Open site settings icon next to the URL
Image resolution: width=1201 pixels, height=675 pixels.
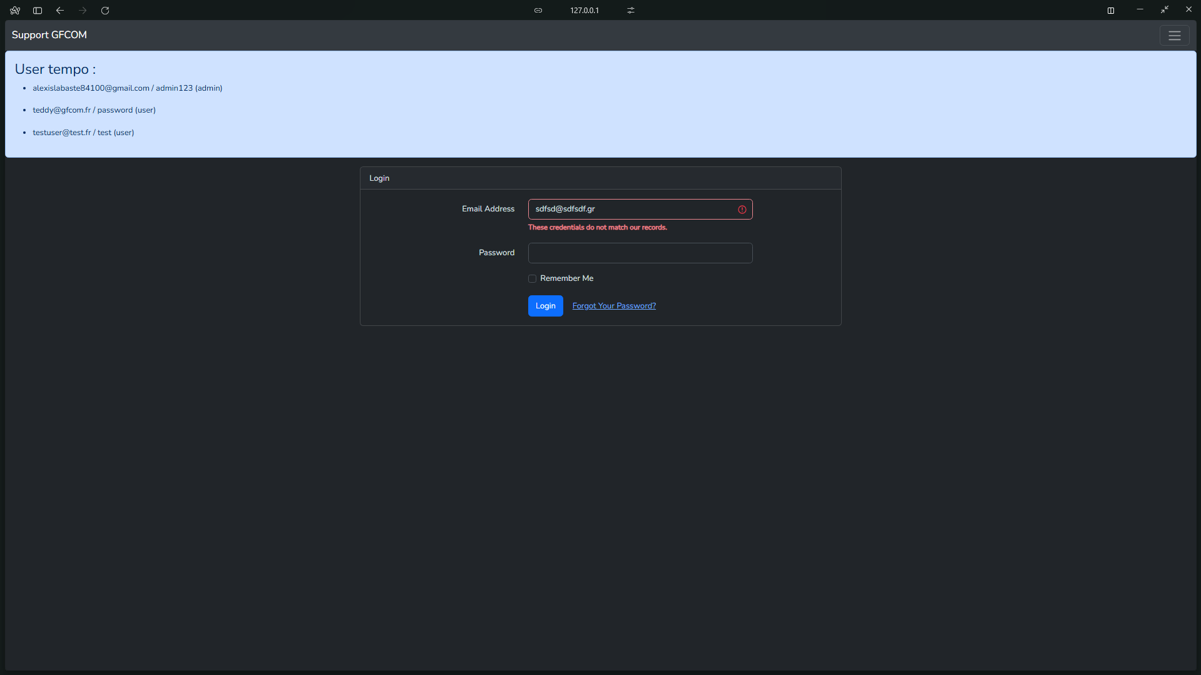[x=631, y=11]
